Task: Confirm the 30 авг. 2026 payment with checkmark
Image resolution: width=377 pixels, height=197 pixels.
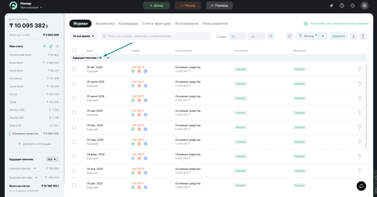Action: (133, 71)
